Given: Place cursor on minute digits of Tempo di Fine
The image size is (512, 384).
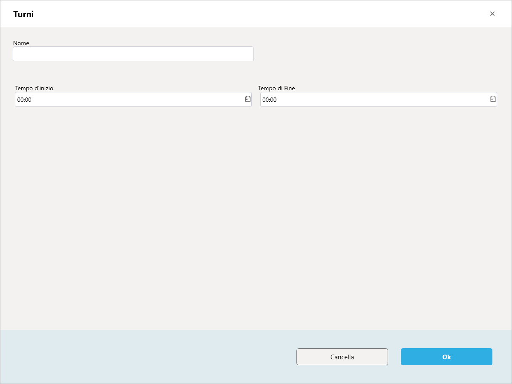Looking at the screenshot, I should click(273, 100).
